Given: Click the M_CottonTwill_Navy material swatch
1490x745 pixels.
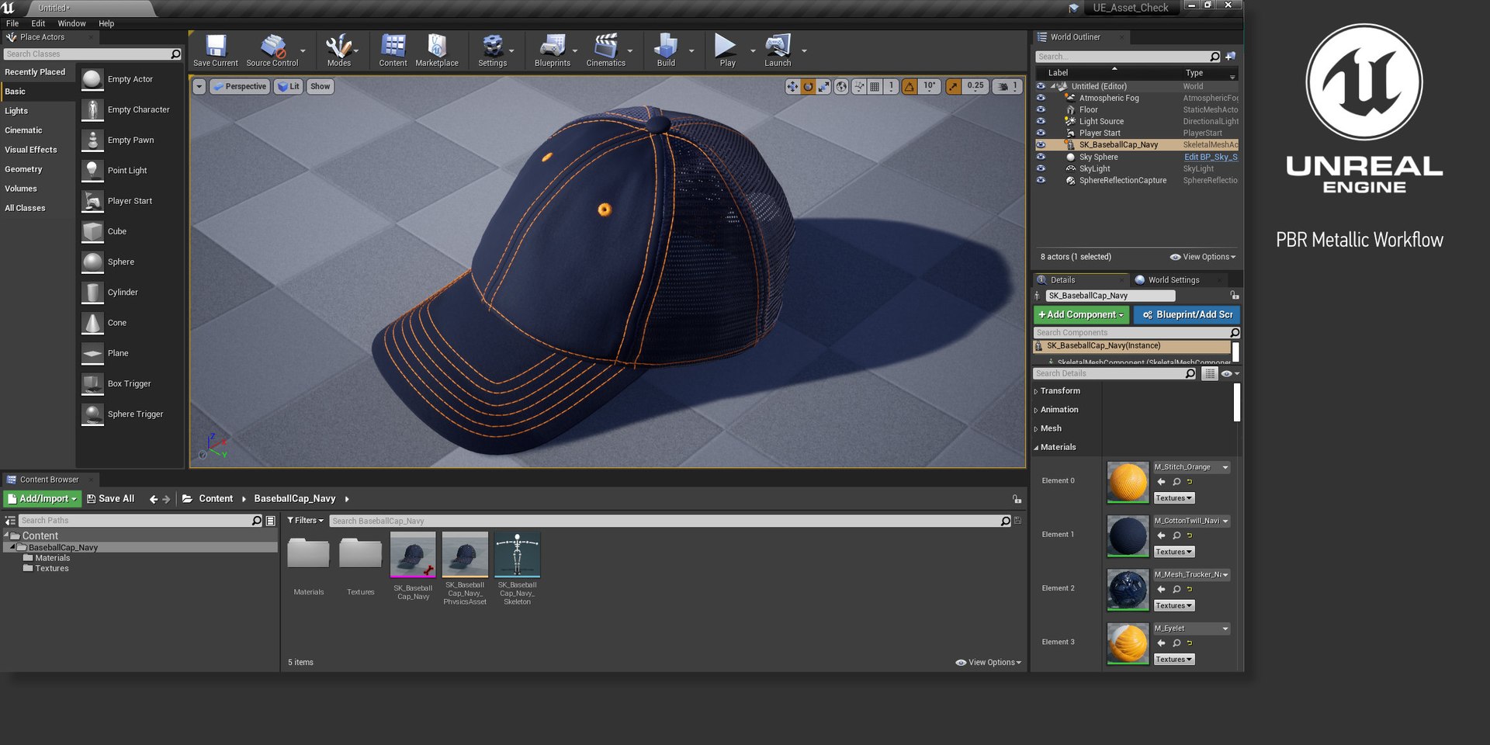Looking at the screenshot, I should point(1128,535).
